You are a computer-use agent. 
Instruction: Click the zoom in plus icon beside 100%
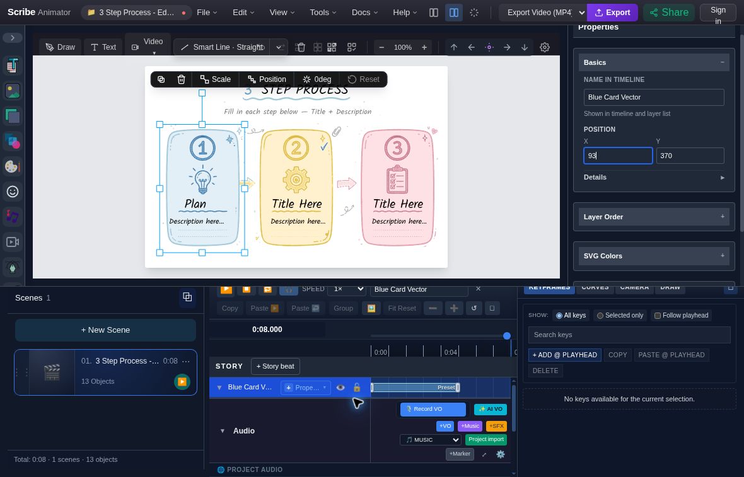424,47
